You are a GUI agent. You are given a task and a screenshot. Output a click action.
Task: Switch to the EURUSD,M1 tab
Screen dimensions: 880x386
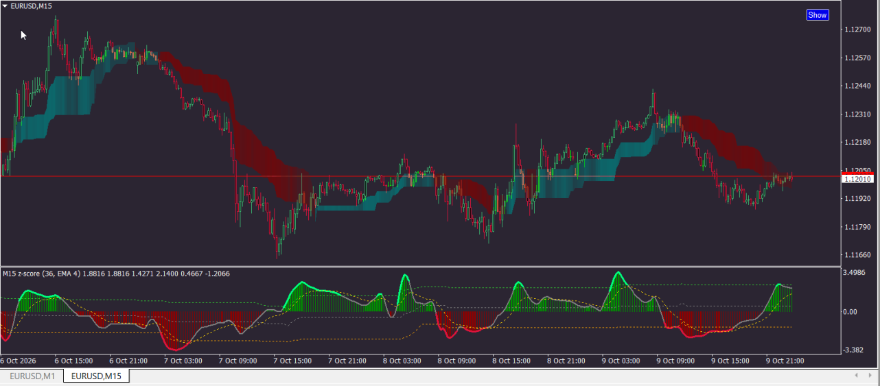(32, 376)
